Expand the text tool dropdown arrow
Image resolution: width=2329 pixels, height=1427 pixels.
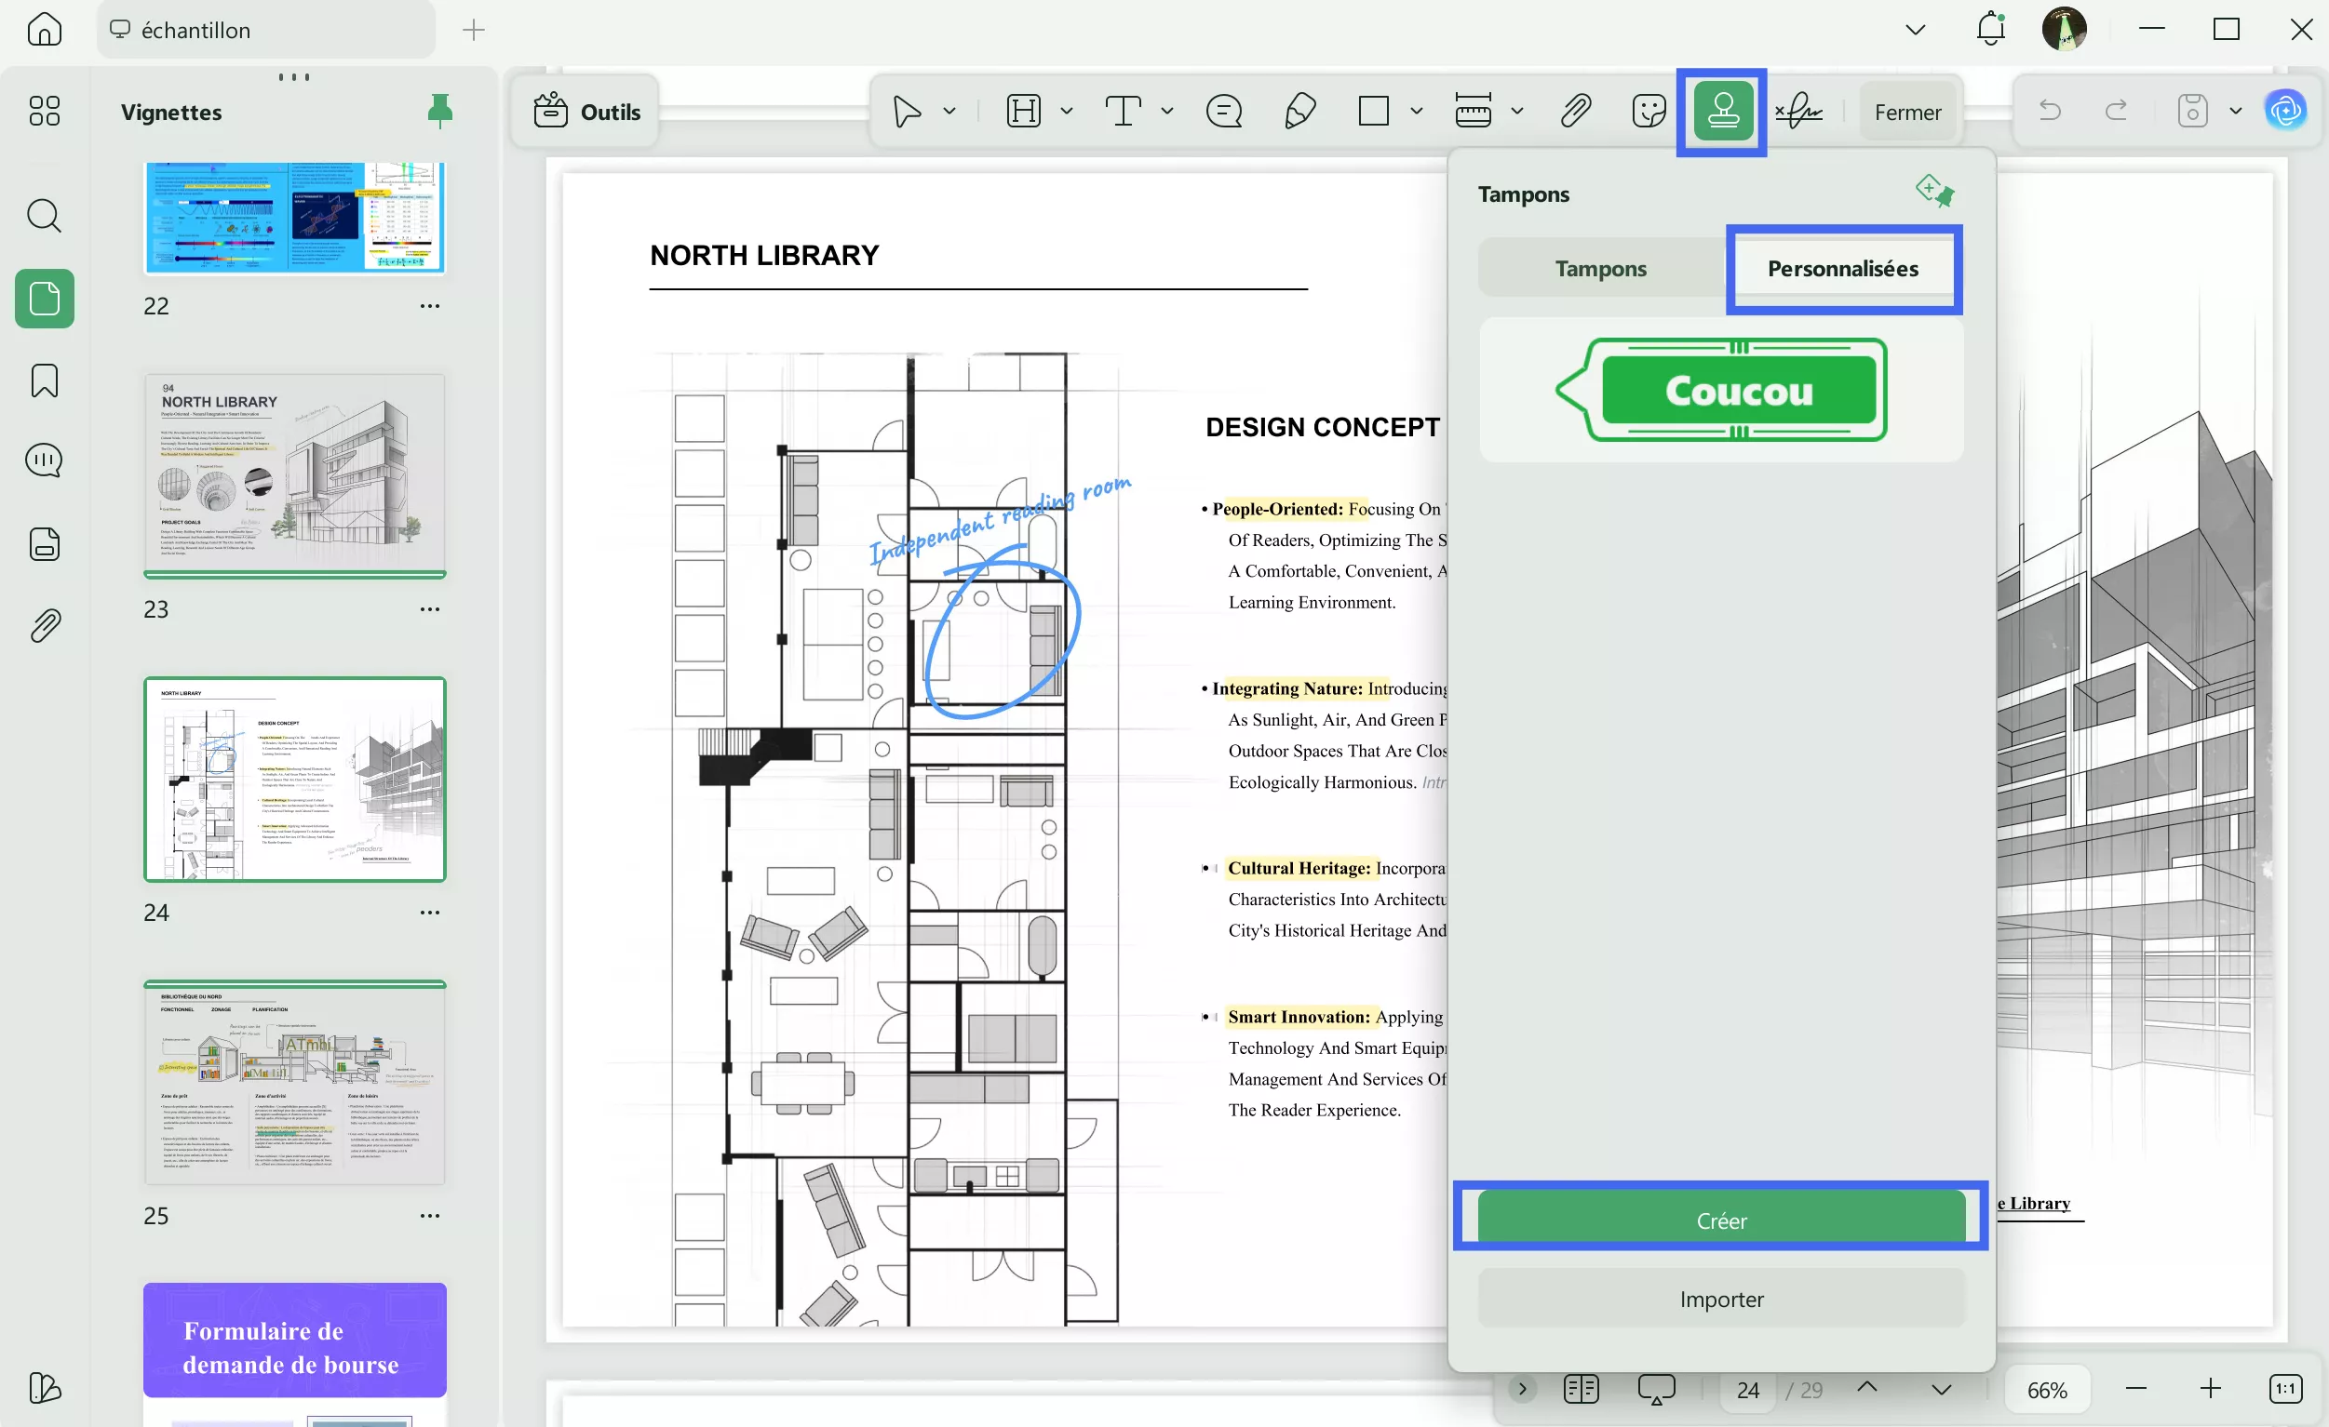tap(1167, 112)
